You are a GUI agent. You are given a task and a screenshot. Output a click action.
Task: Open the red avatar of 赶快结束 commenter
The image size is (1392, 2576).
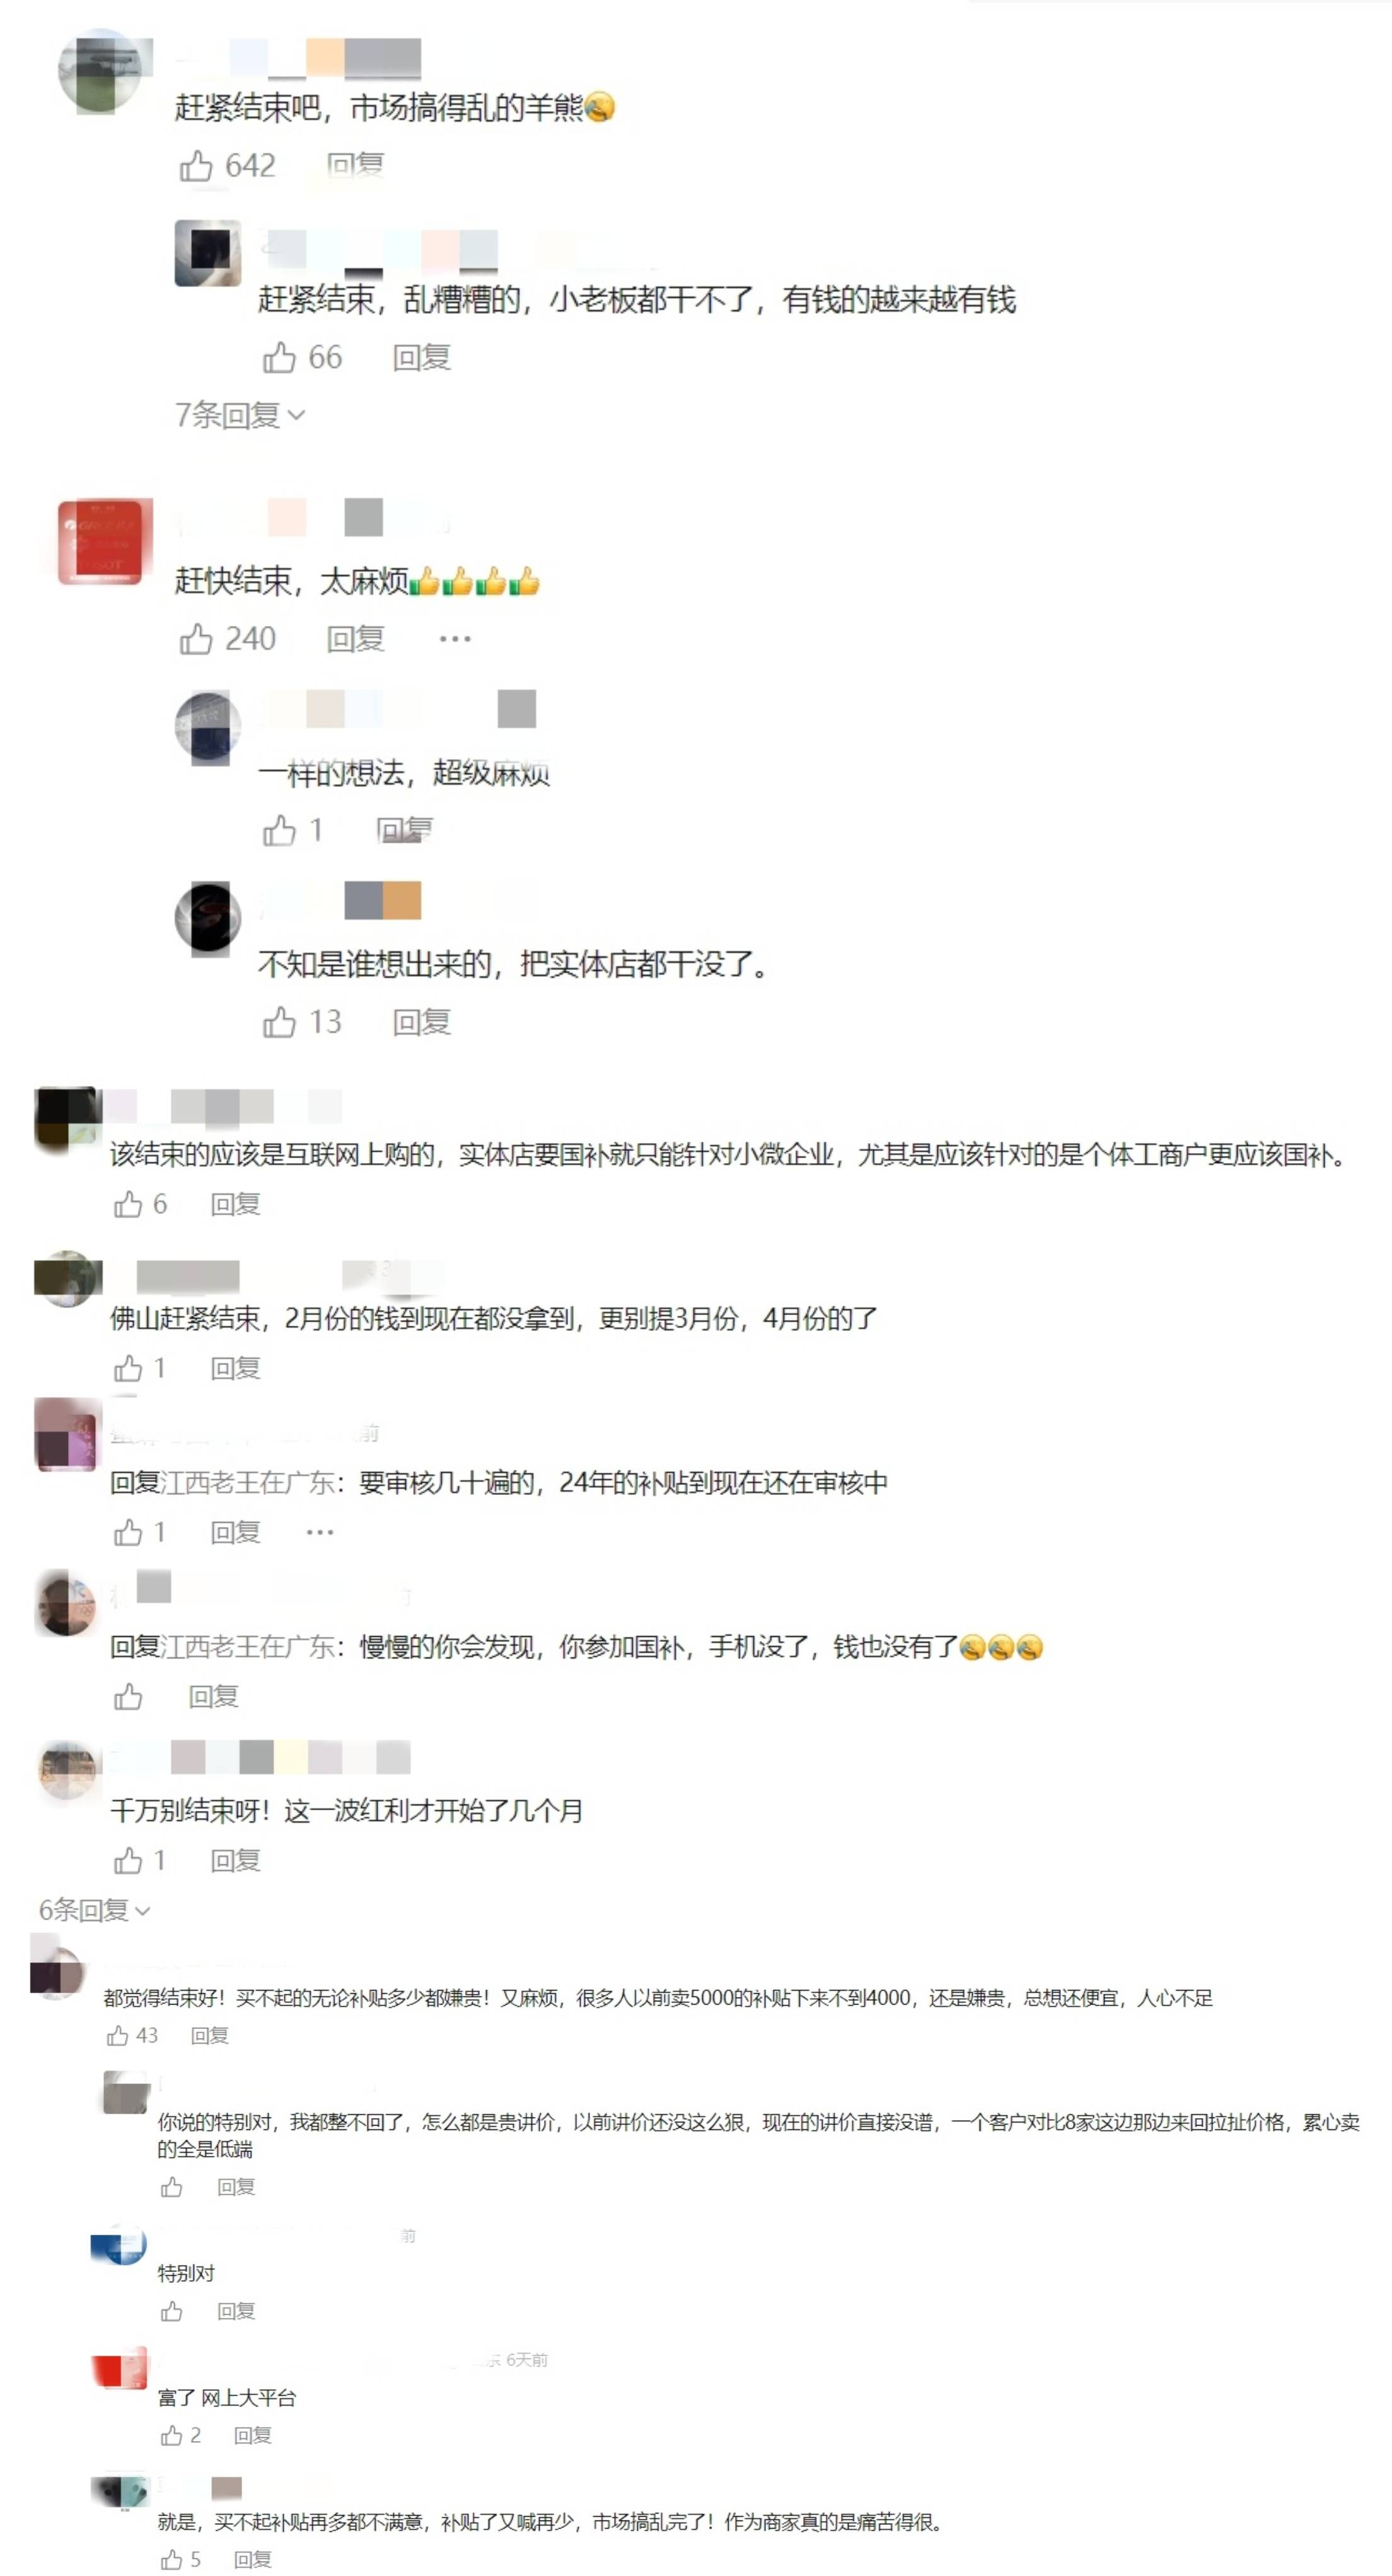tap(105, 540)
